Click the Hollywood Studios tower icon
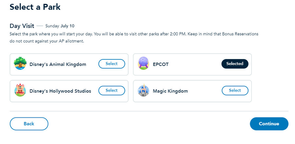This screenshot has height=144, width=295. pyautogui.click(x=20, y=91)
